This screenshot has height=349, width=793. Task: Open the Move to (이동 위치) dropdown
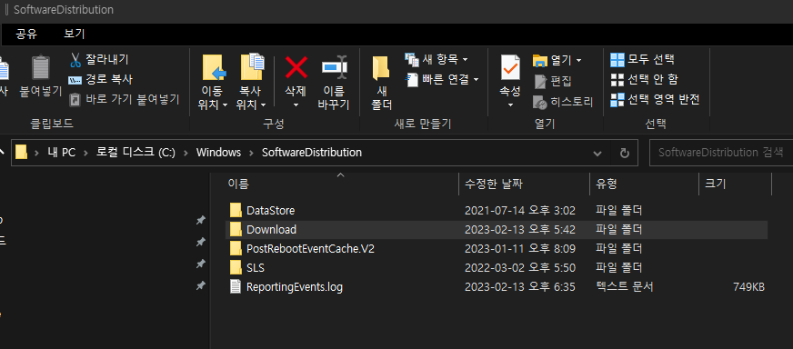point(213,98)
